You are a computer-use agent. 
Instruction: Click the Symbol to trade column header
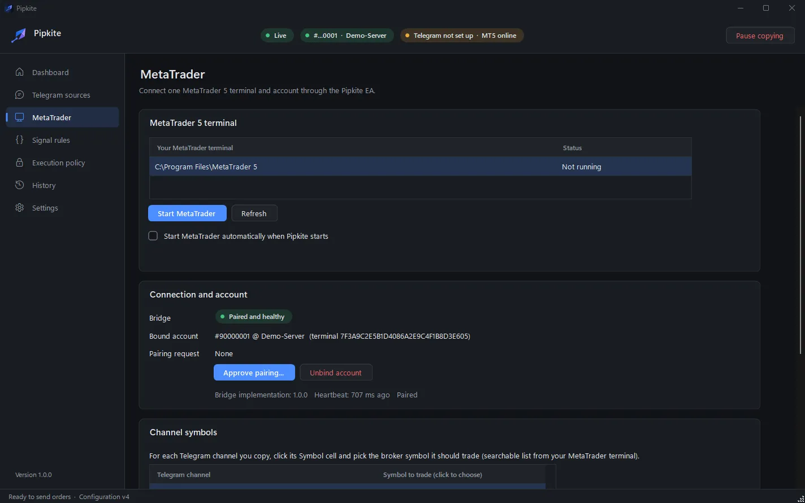click(432, 475)
